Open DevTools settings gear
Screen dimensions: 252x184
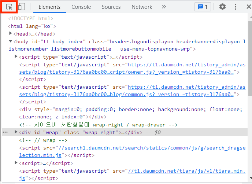222,7
